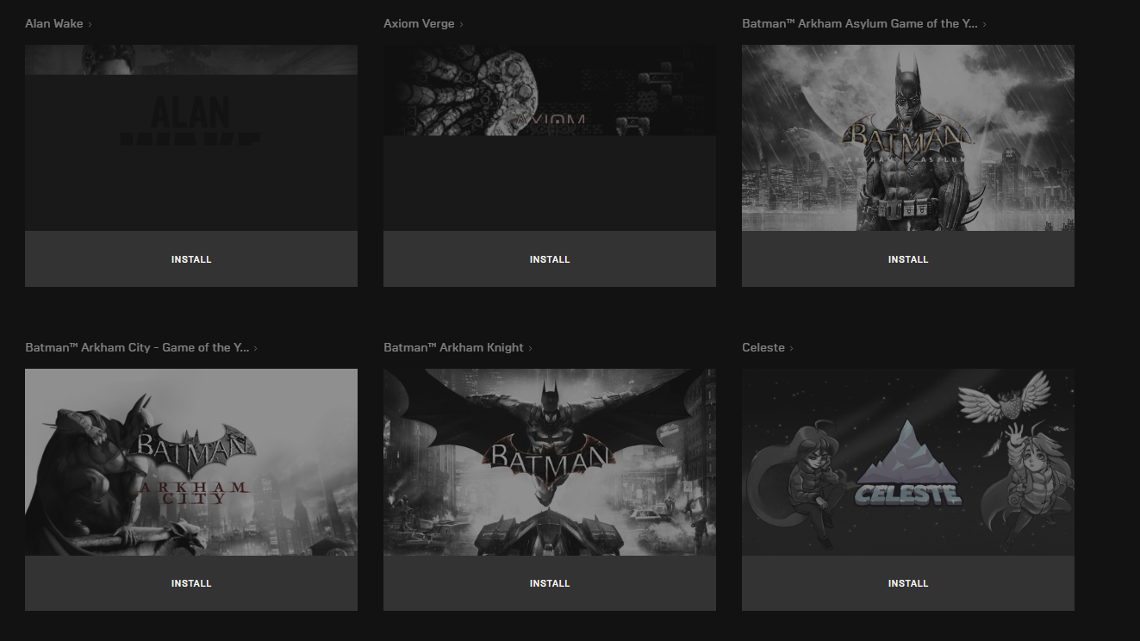Screen dimensions: 1140x641
Task: Open the Batman Arkham City cover art
Action: [190, 462]
